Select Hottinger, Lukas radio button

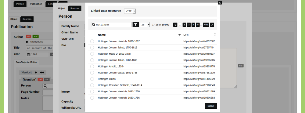pos(92,79)
